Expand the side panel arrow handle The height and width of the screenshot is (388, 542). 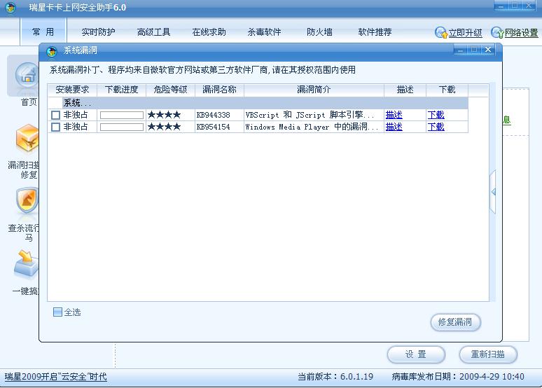pyautogui.click(x=492, y=192)
